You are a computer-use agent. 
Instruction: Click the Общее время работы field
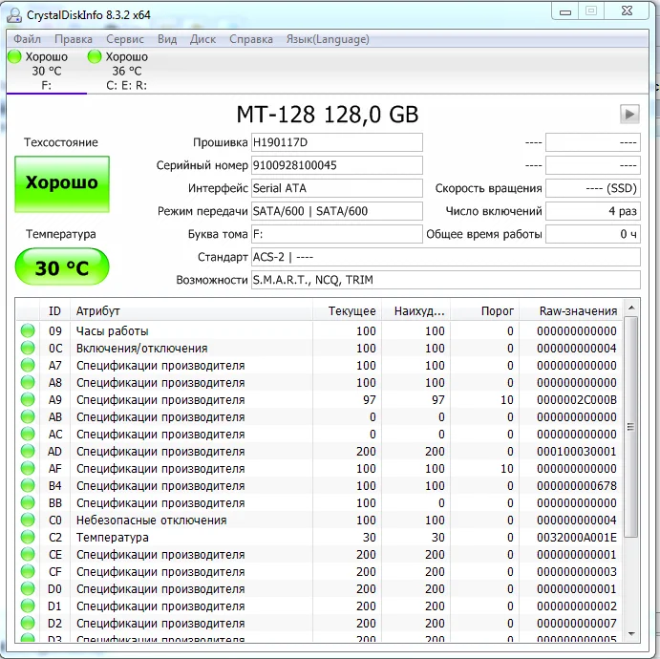(x=593, y=234)
